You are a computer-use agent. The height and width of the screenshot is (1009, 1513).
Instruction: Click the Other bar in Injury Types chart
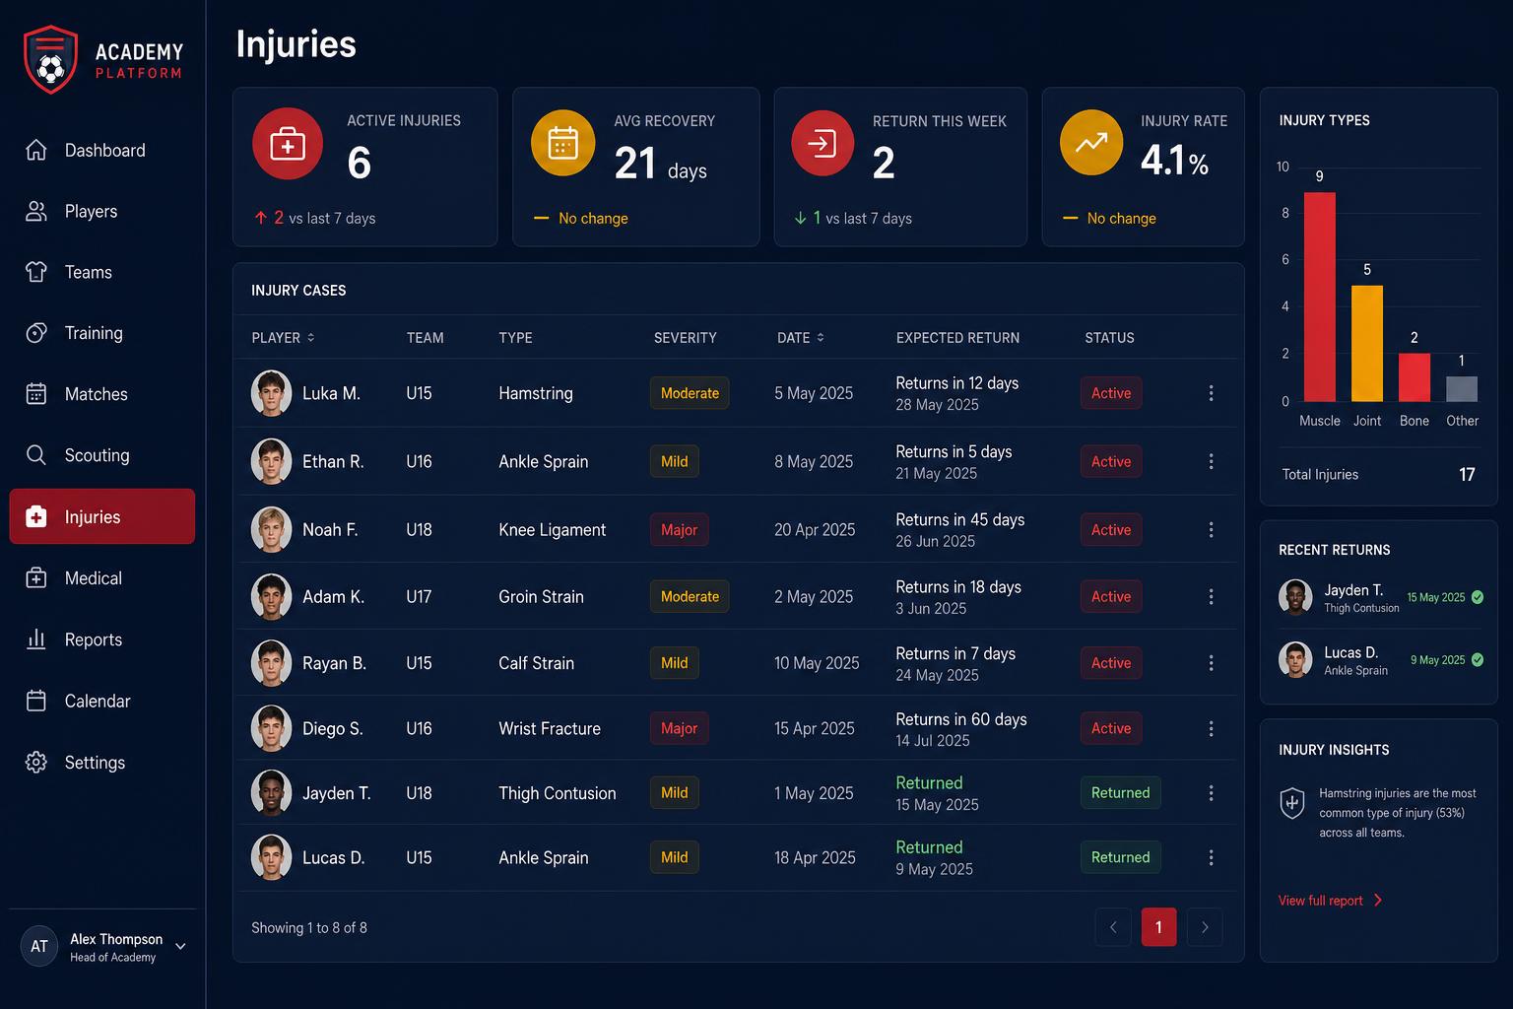[1462, 389]
